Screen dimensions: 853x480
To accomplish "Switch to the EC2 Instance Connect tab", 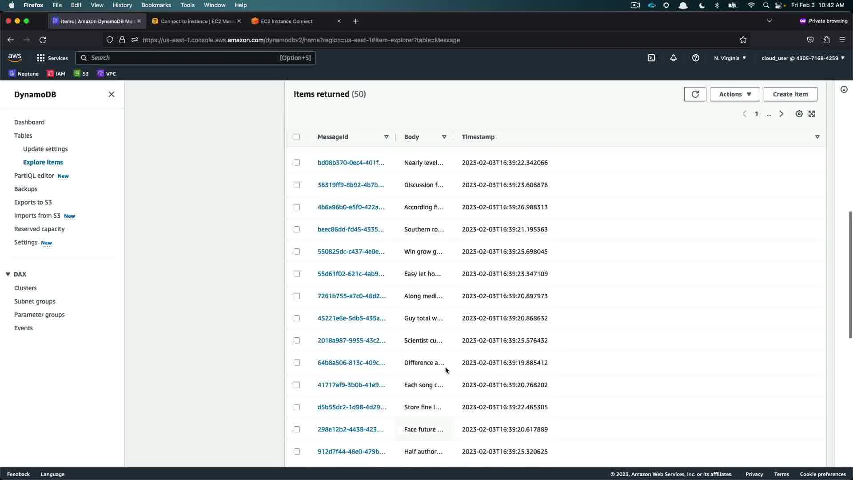I will pos(287,21).
